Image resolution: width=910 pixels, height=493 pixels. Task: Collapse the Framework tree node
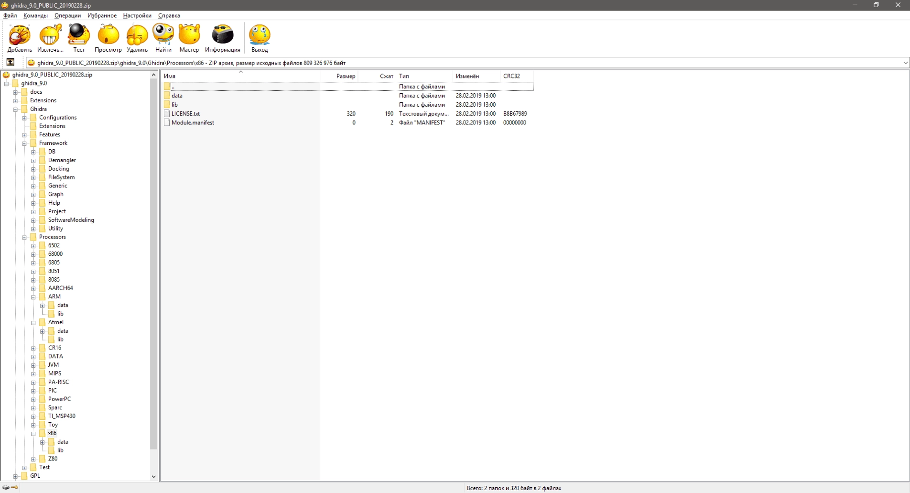pos(24,143)
